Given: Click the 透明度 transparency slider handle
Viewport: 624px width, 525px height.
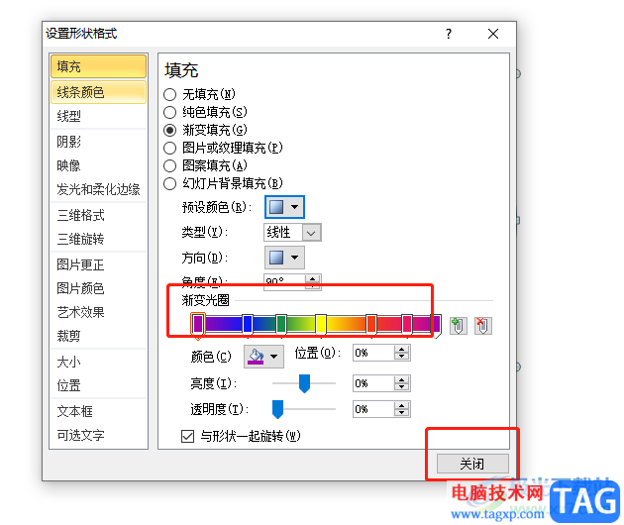Looking at the screenshot, I should (x=277, y=409).
